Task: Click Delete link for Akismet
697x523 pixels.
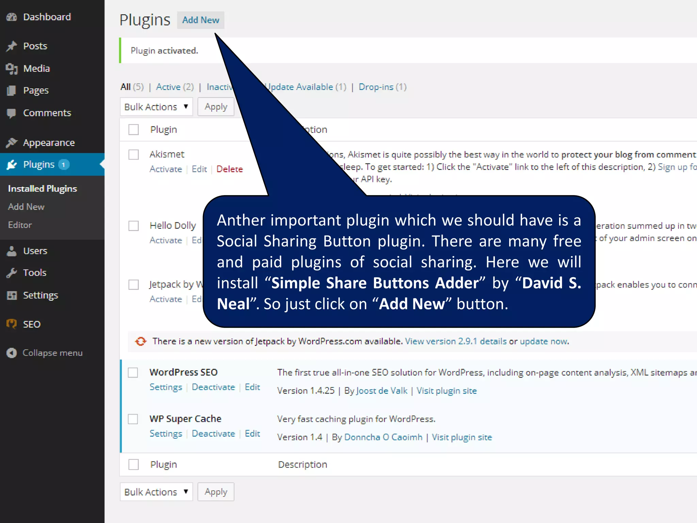Action: (230, 169)
